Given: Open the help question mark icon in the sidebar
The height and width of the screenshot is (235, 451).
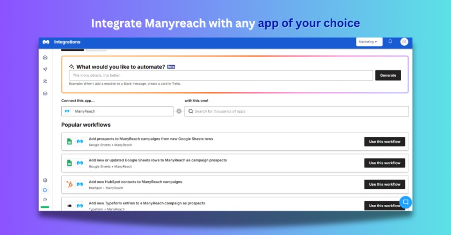Looking at the screenshot, I should [x=45, y=200].
